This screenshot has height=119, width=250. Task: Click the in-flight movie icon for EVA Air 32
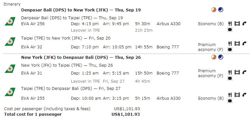[237, 43]
